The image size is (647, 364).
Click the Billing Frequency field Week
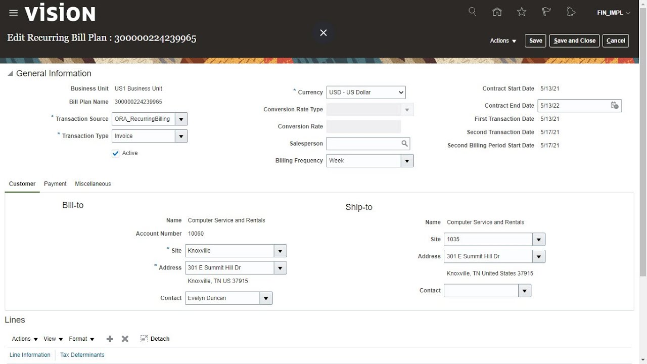364,161
